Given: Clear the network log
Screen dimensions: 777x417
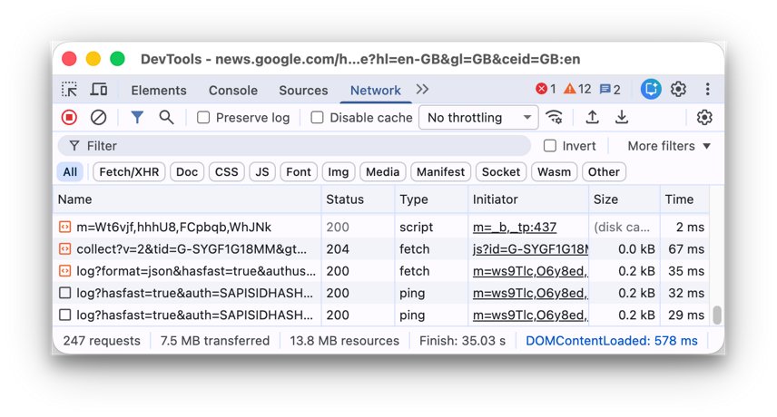Looking at the screenshot, I should 99,117.
